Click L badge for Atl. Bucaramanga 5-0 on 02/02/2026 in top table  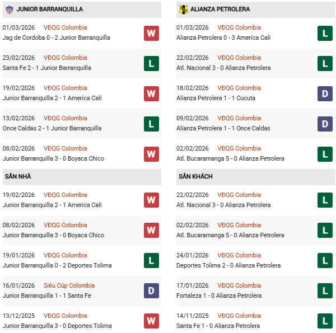point(325,154)
